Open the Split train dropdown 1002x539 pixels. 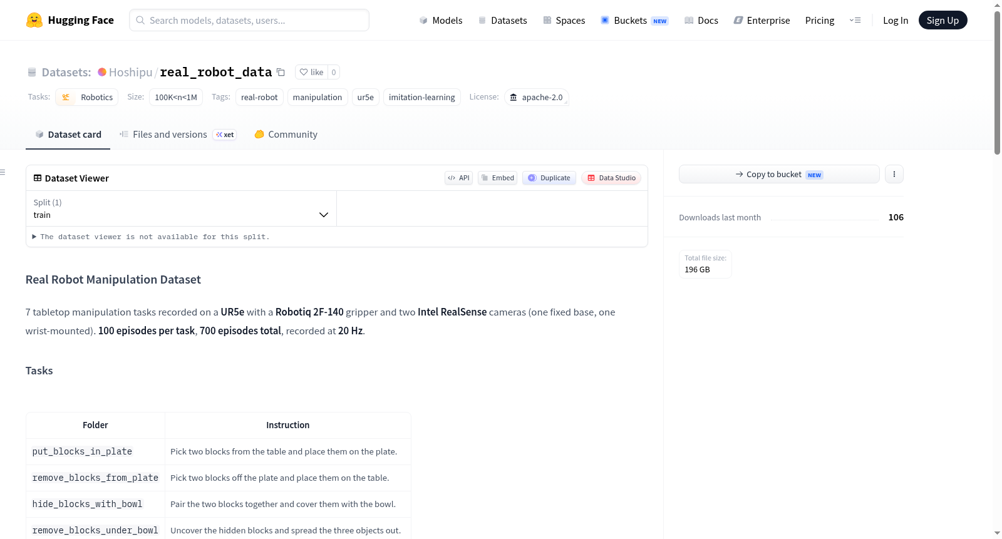tap(181, 208)
